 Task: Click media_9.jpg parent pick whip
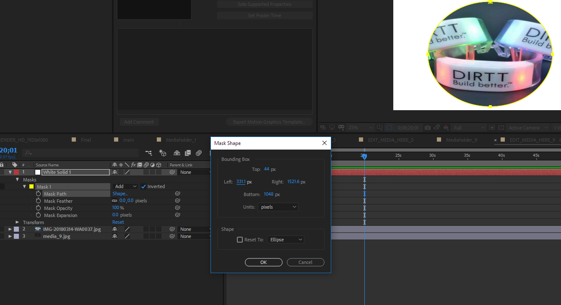[x=172, y=236]
